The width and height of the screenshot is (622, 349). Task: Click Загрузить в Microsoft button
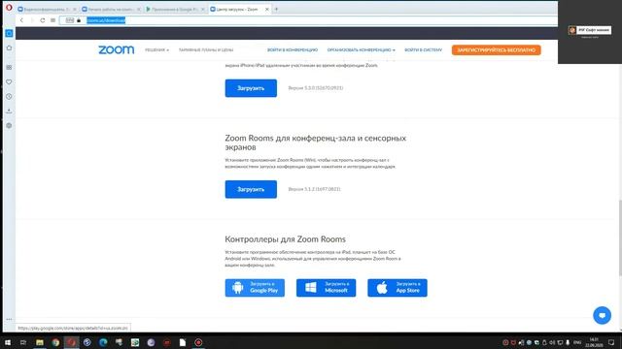pyautogui.click(x=327, y=288)
